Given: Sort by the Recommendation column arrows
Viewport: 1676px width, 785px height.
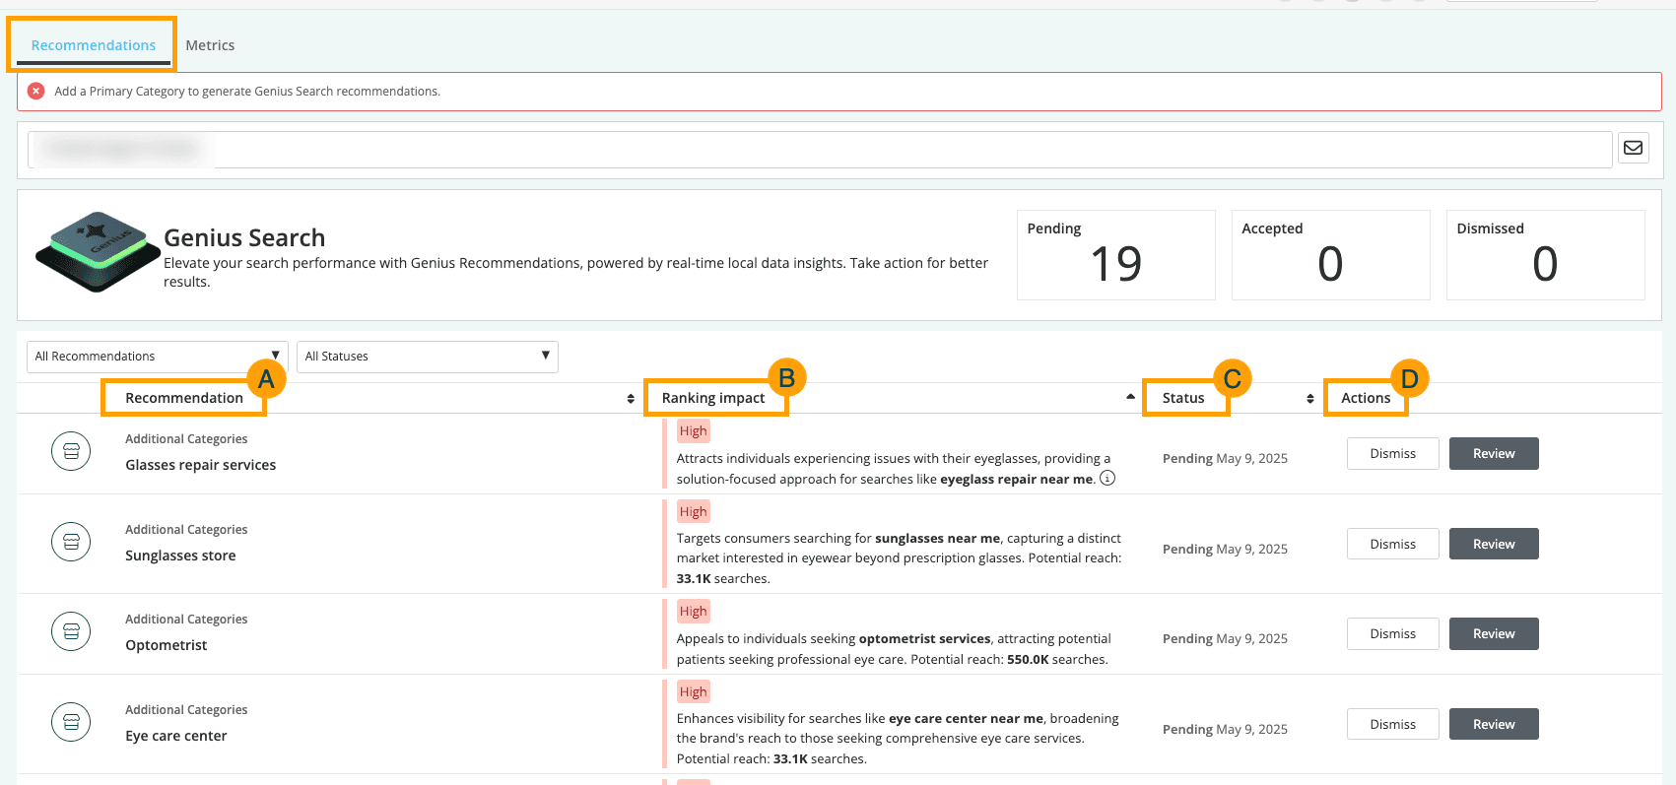Looking at the screenshot, I should [x=631, y=398].
